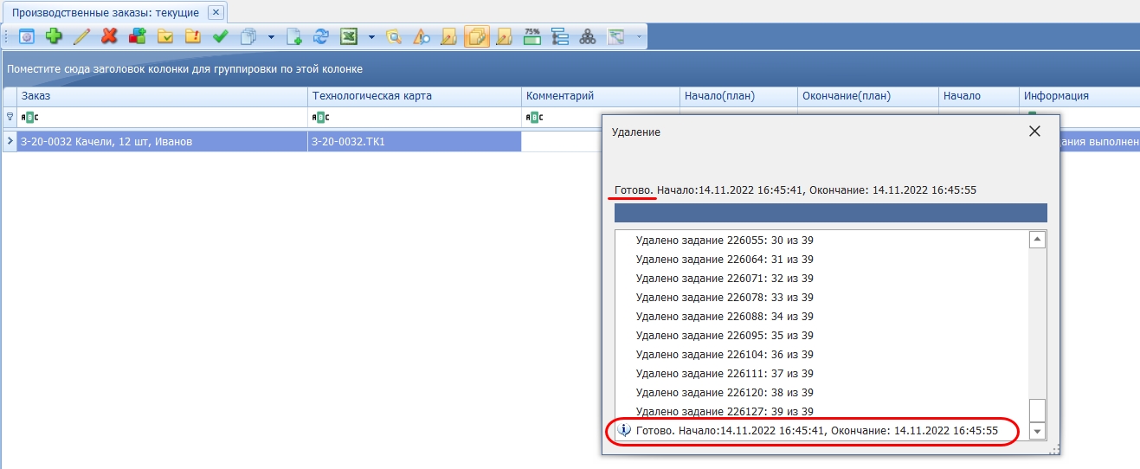This screenshot has width=1140, height=469.
Task: Close the Удаление dialog
Action: [1034, 132]
